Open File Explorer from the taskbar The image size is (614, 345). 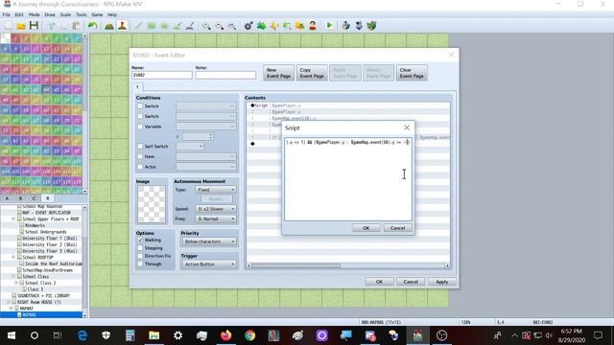(153, 335)
